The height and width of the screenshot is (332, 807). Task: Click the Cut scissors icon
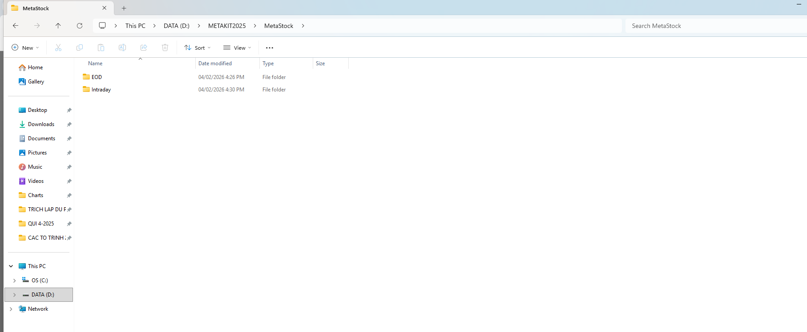click(x=58, y=47)
